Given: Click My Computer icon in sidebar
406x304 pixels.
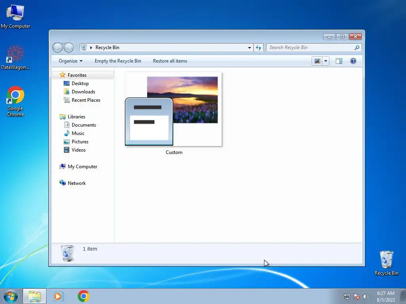Looking at the screenshot, I should [x=62, y=167].
